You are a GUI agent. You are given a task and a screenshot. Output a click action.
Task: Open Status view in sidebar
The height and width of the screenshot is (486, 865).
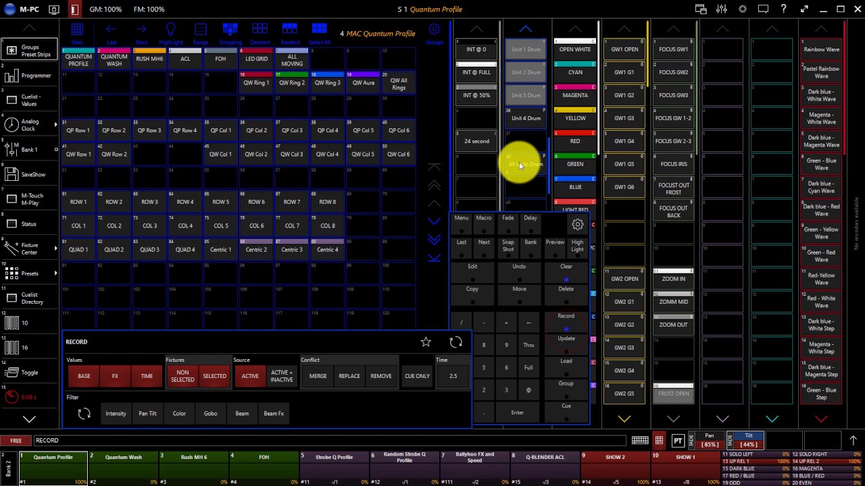[x=29, y=224]
